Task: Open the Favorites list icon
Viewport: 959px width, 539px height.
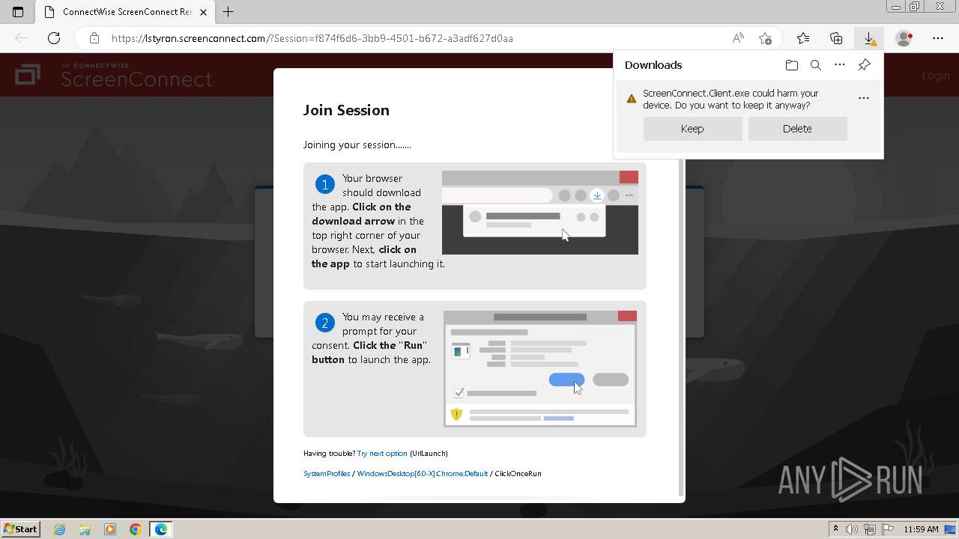Action: pos(803,38)
